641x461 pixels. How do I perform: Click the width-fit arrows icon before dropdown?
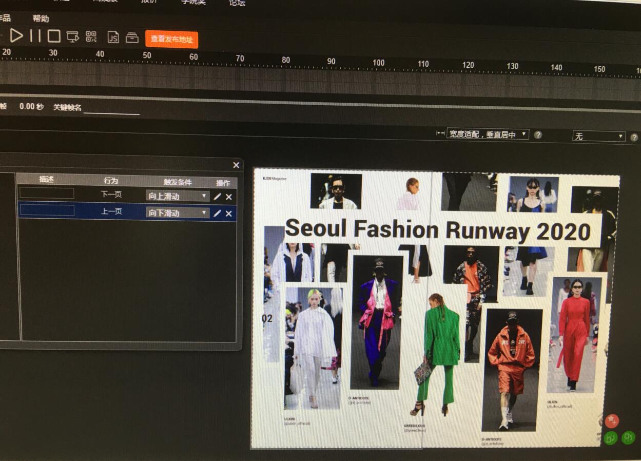440,133
